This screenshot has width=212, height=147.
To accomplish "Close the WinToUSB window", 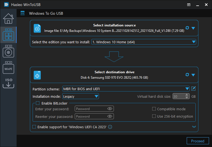I will (x=206, y=5).
